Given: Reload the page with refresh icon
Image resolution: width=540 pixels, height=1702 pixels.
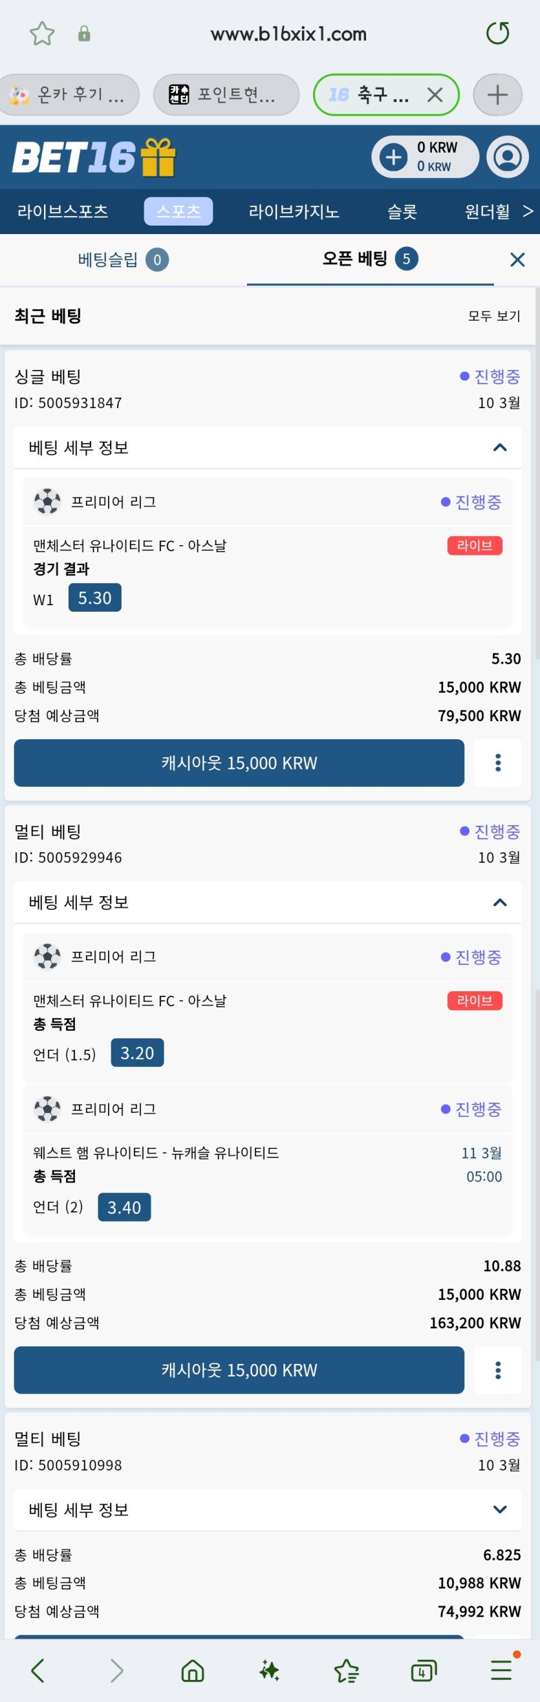Looking at the screenshot, I should pyautogui.click(x=498, y=33).
